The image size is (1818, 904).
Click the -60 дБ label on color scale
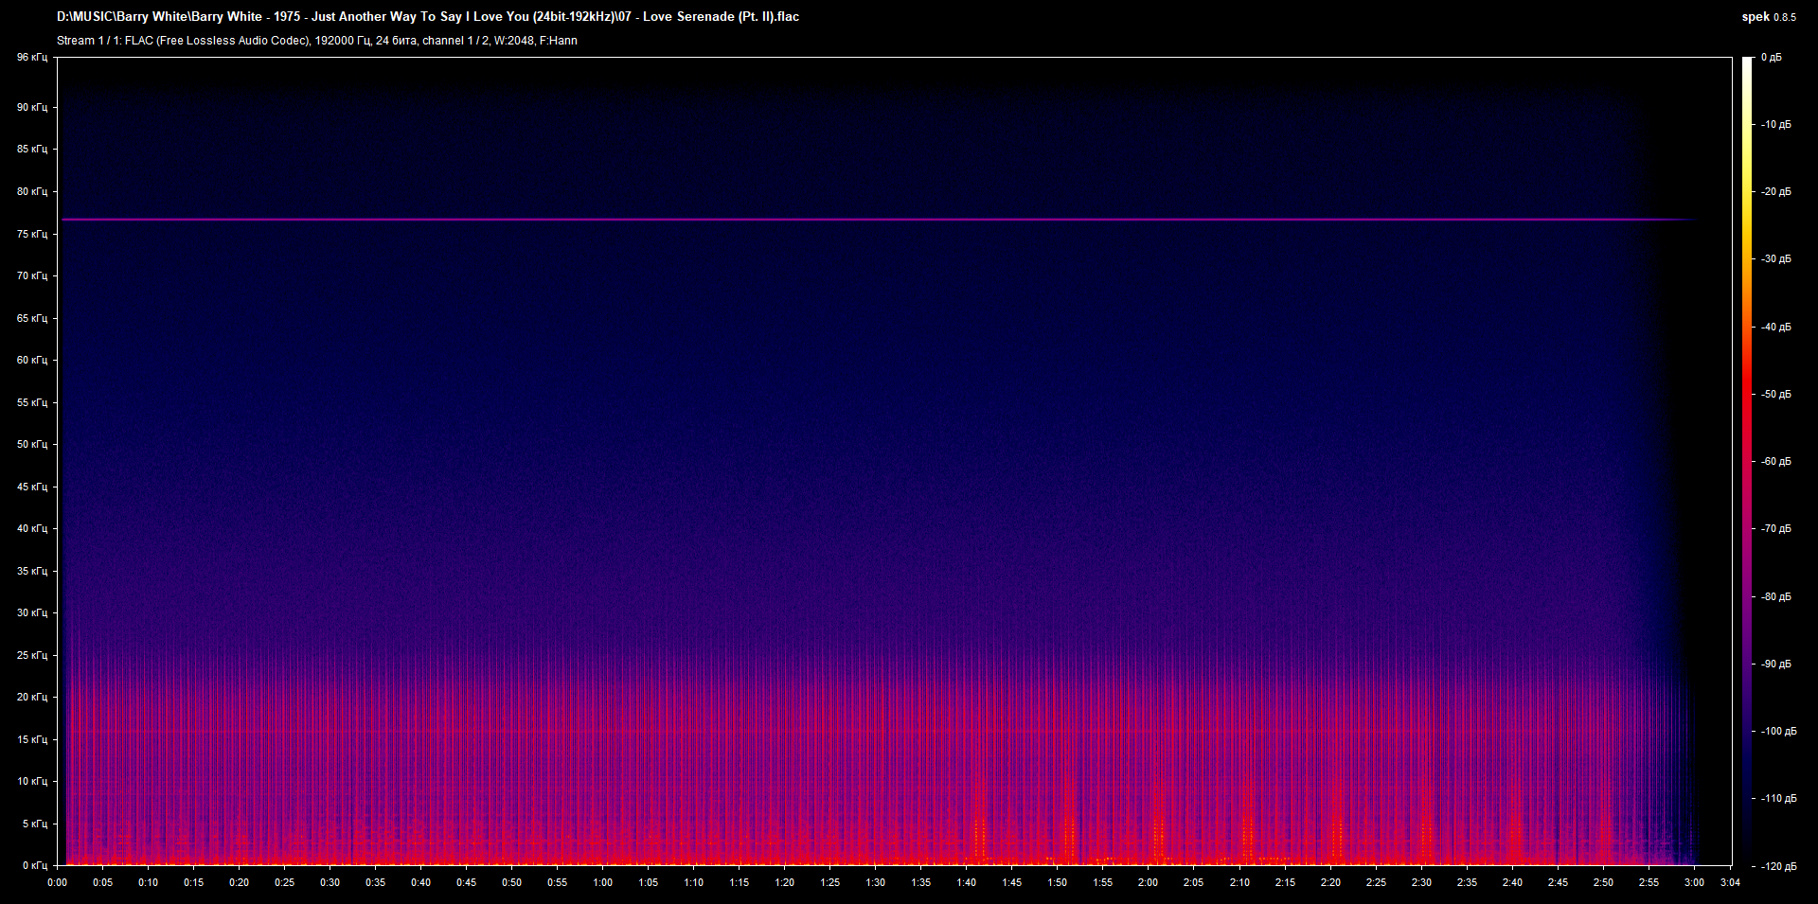(1775, 462)
